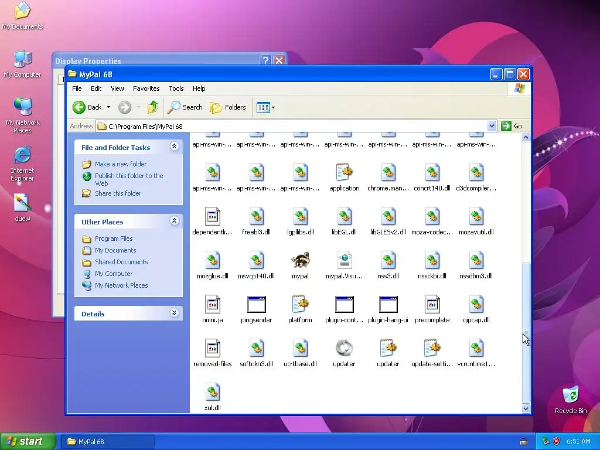Viewport: 600px width, 450px height.
Task: Open the Tools menu
Action: click(x=176, y=88)
